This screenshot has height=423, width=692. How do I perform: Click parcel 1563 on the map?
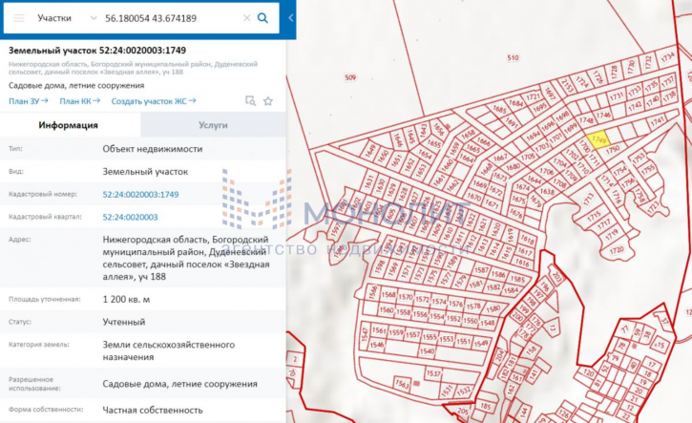point(402,384)
